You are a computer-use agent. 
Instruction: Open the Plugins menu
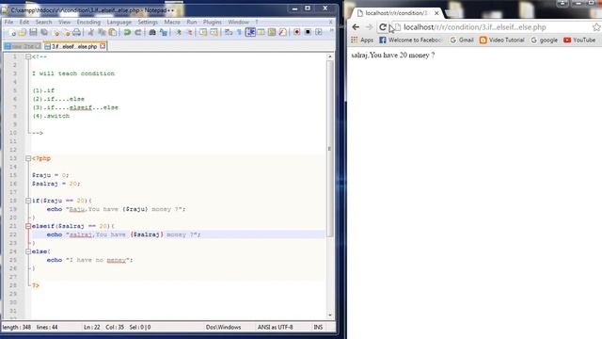(x=213, y=23)
